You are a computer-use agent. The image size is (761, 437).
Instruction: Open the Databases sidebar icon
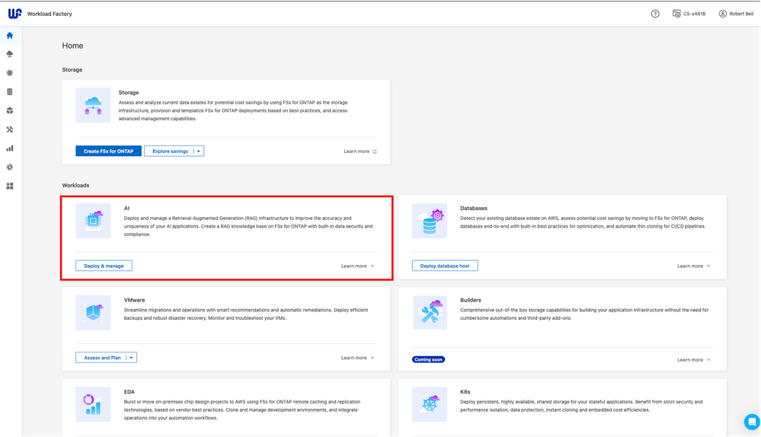click(x=10, y=91)
